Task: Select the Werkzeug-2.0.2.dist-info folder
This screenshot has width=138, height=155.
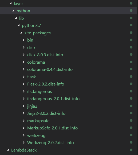Action: pyautogui.click(x=50, y=143)
